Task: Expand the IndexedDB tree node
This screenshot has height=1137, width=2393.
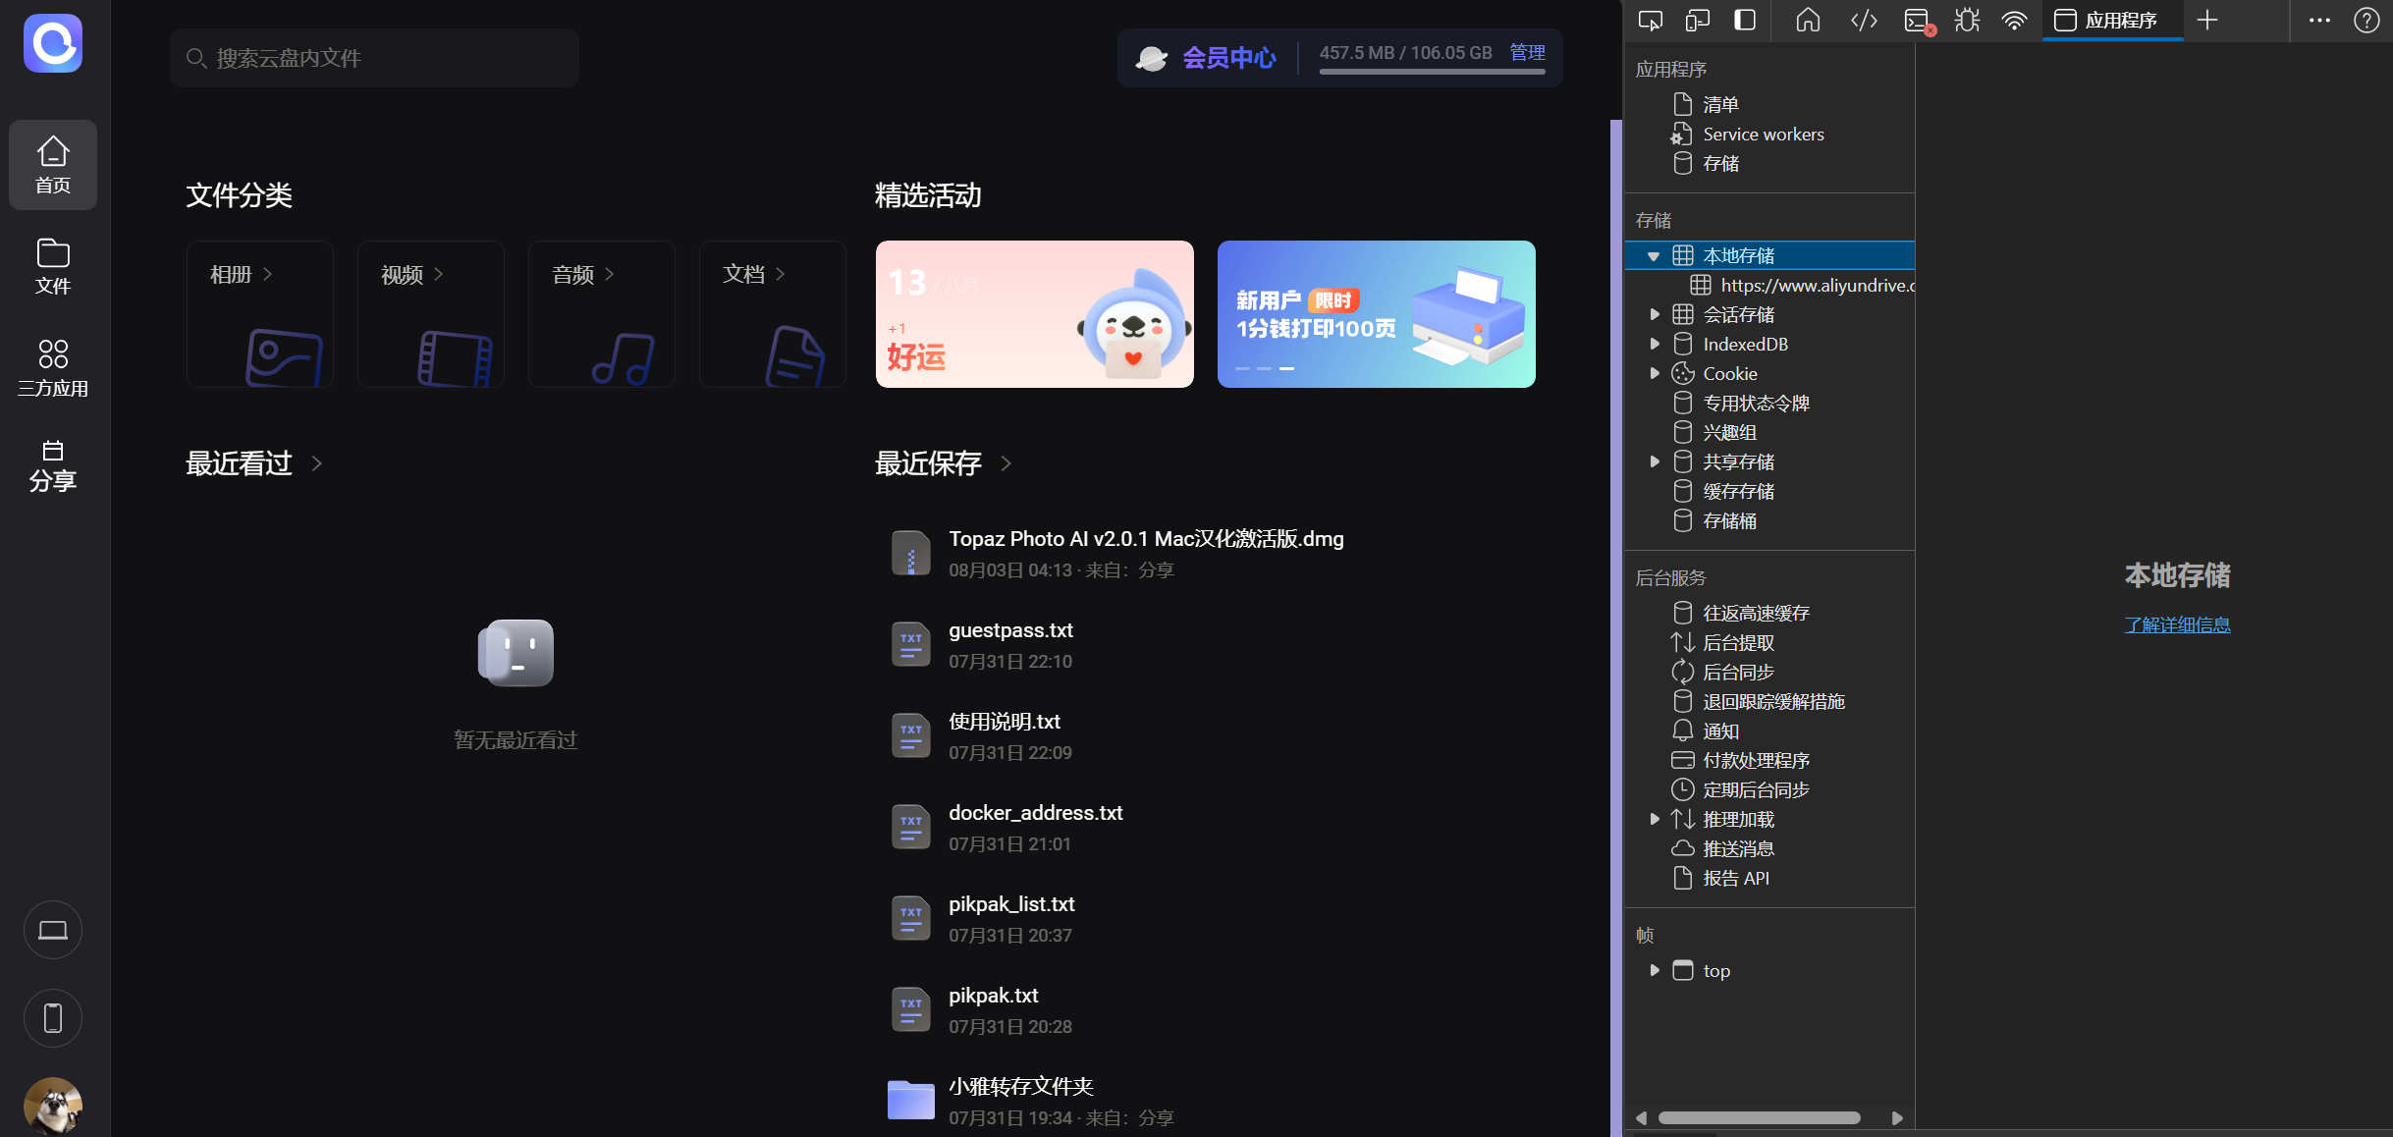Action: (x=1655, y=344)
